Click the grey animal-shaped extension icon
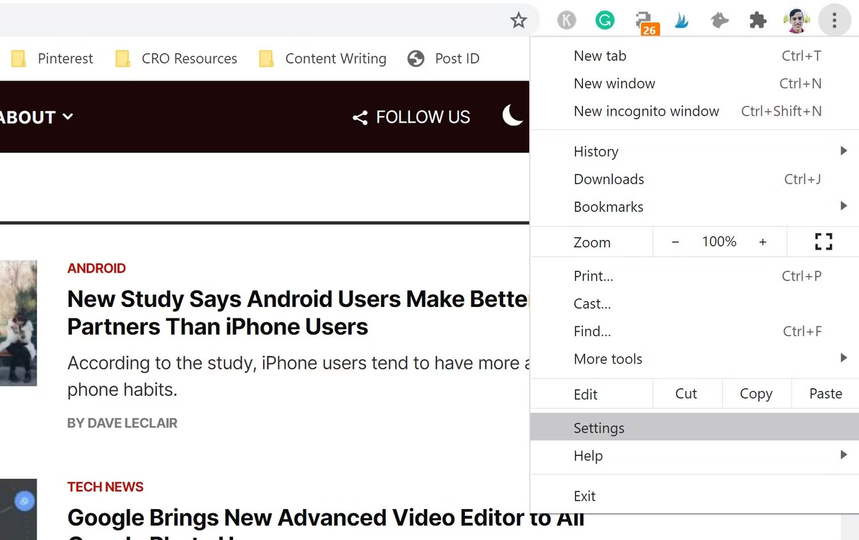Screen dimensions: 859x540 click(x=719, y=21)
